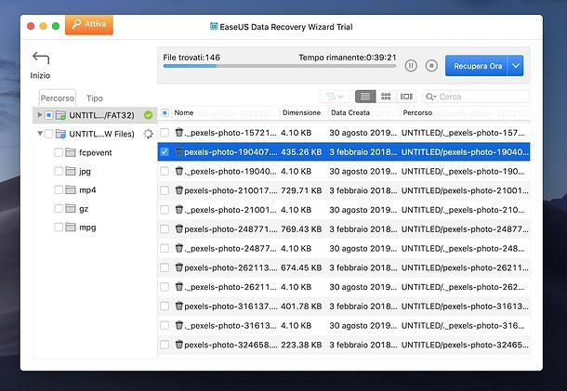Click the fcpevent folder icon
Viewport: 567px width, 391px height.
pyautogui.click(x=71, y=152)
